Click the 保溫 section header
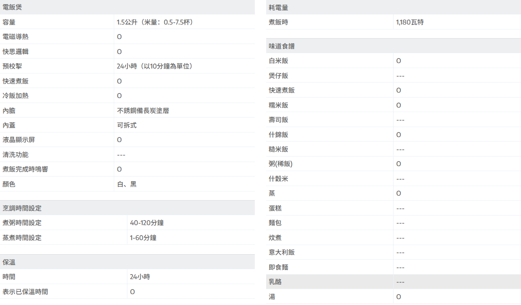The height and width of the screenshot is (305, 521). click(x=9, y=262)
